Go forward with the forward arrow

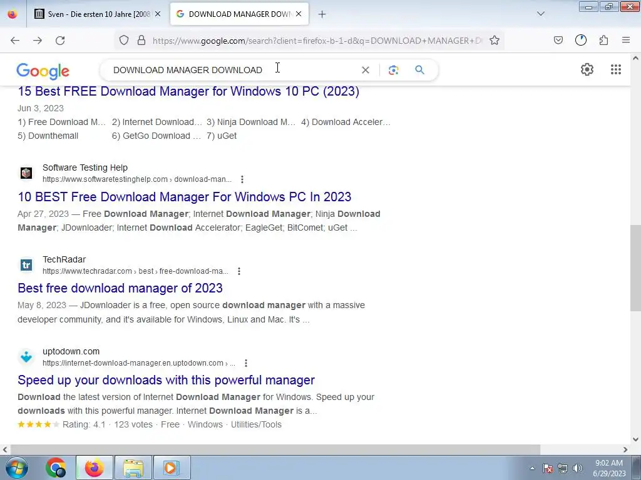pyautogui.click(x=38, y=40)
